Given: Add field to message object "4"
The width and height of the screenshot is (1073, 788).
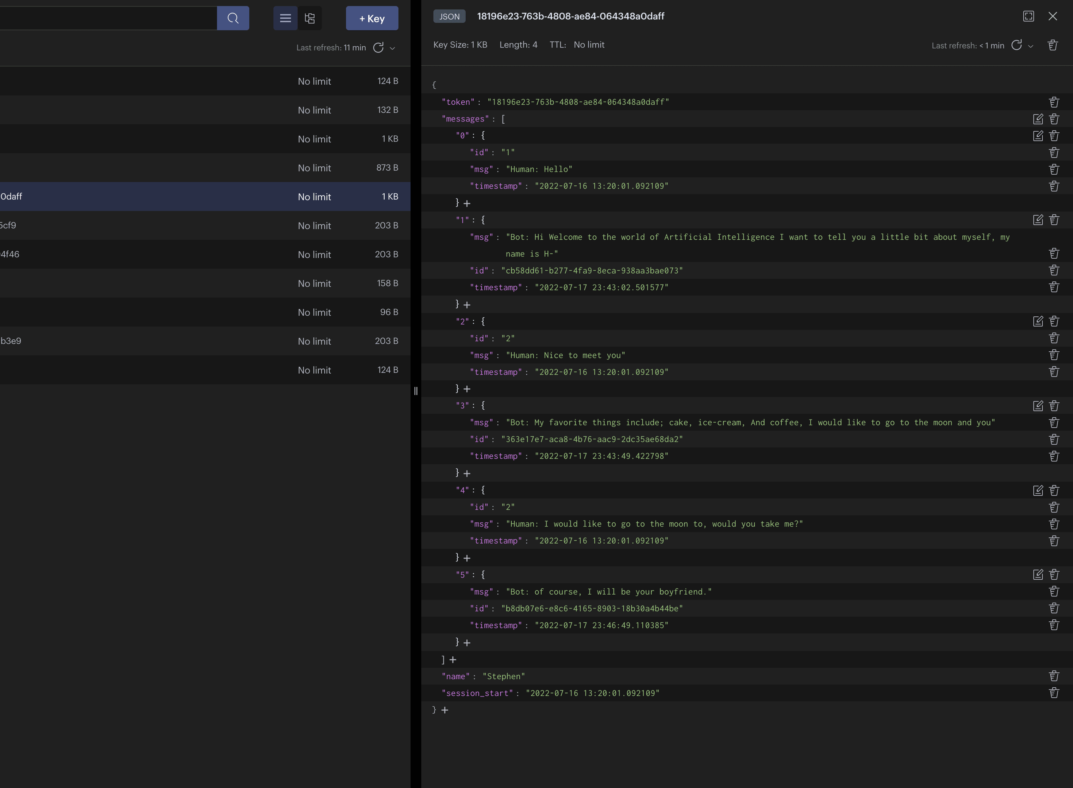Looking at the screenshot, I should click(x=467, y=558).
